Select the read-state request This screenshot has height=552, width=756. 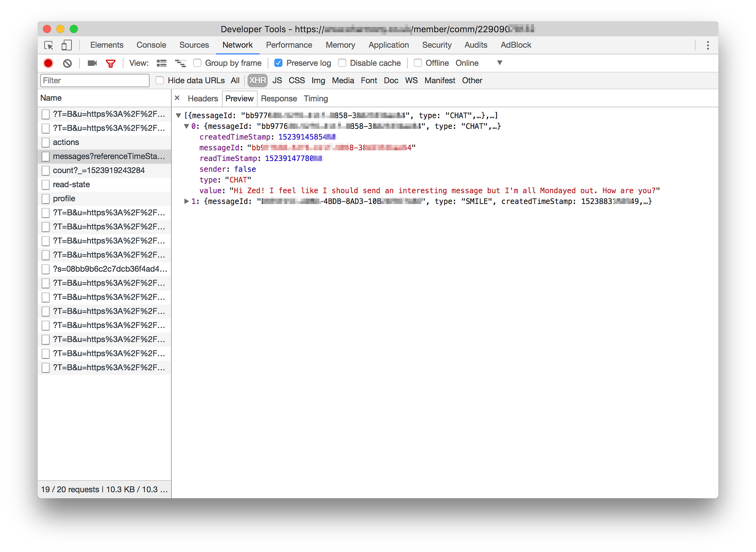tap(71, 184)
